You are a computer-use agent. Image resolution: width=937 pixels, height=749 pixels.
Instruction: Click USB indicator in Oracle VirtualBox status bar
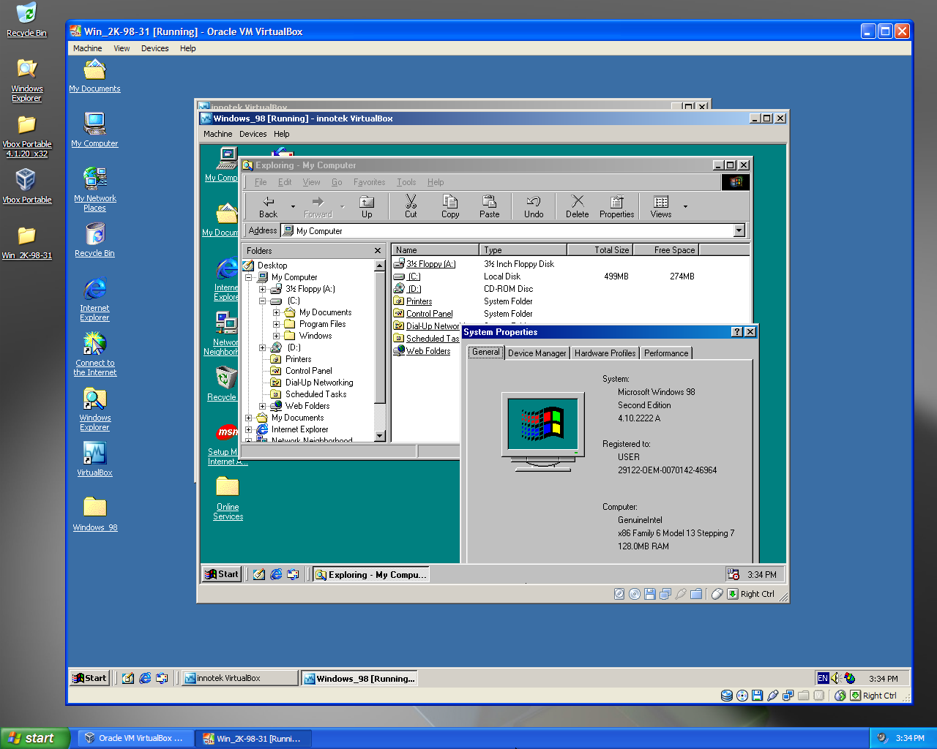pos(773,696)
